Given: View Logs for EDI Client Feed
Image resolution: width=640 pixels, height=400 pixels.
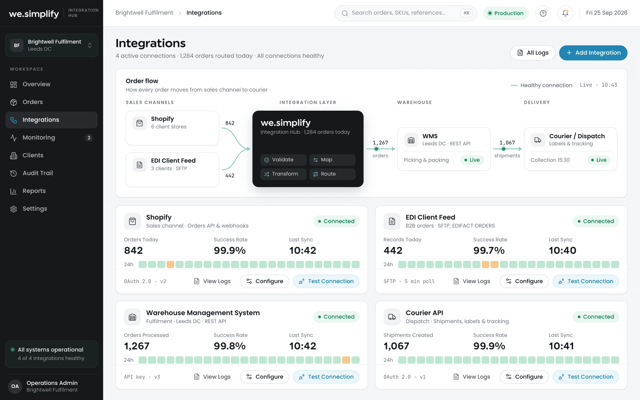Looking at the screenshot, I should click(x=472, y=281).
